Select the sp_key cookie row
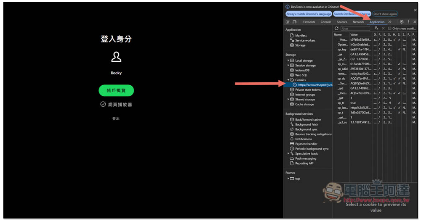Screen dimensions: 421x221 [x=375, y=49]
